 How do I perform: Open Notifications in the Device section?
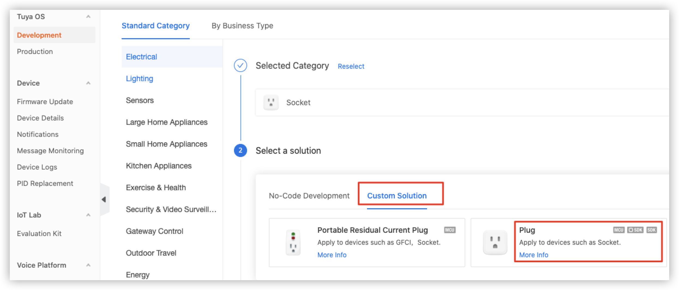tap(38, 134)
